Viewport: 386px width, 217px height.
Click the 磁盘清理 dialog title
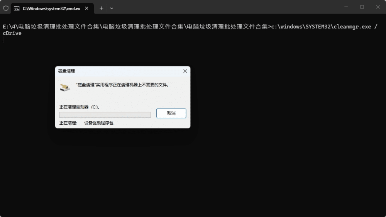66,71
